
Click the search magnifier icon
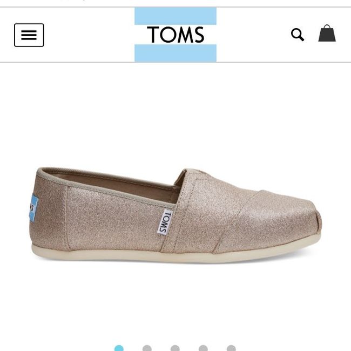298,35
